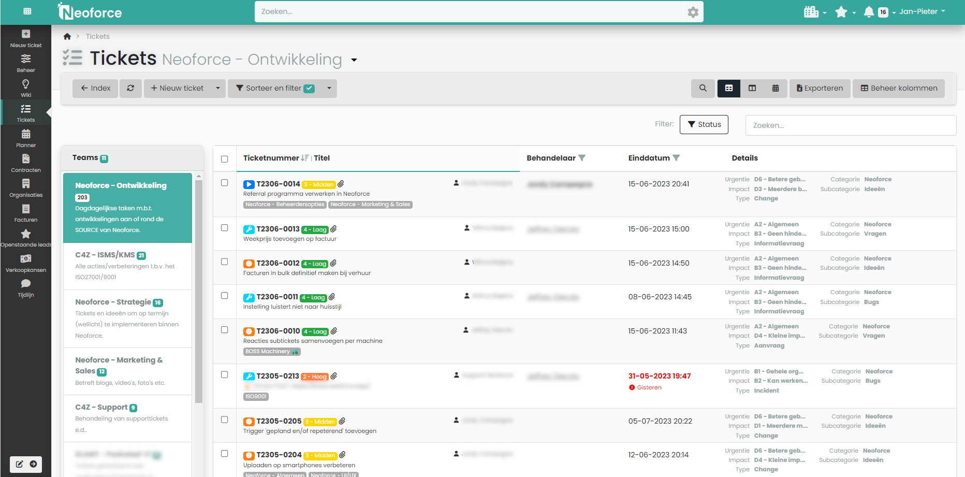Click the Exporteren button
The image size is (965, 477).
tap(820, 88)
